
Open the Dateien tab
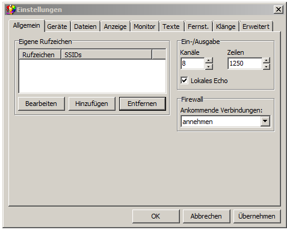[85, 26]
